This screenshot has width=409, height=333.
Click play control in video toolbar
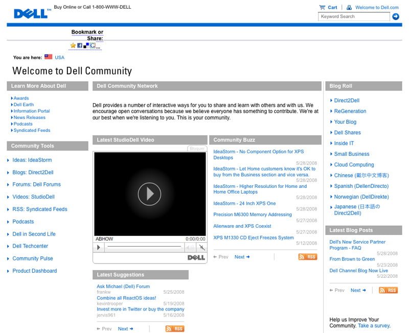[x=99, y=247]
